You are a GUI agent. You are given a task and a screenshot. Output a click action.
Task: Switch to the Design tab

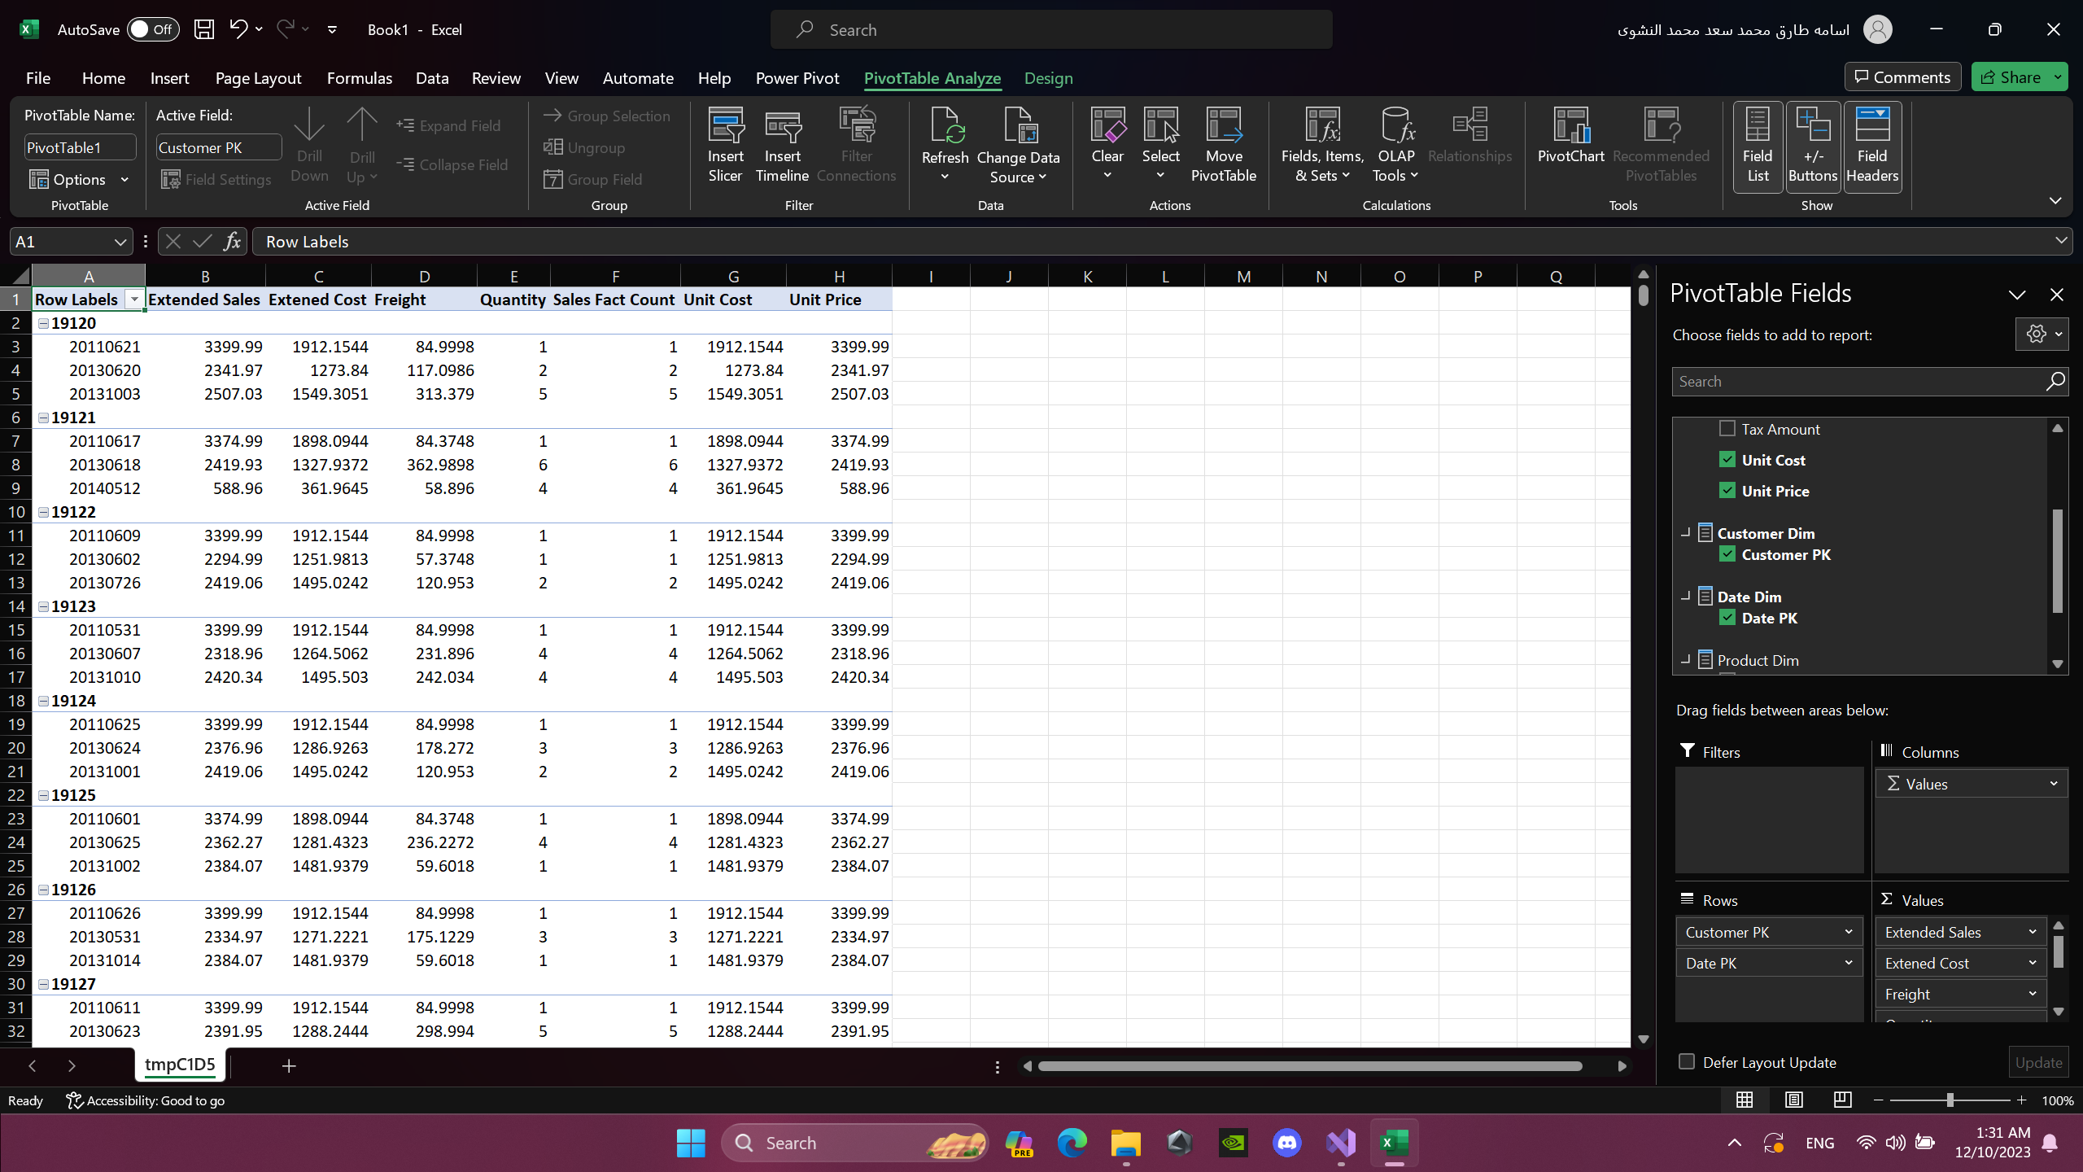click(x=1047, y=78)
